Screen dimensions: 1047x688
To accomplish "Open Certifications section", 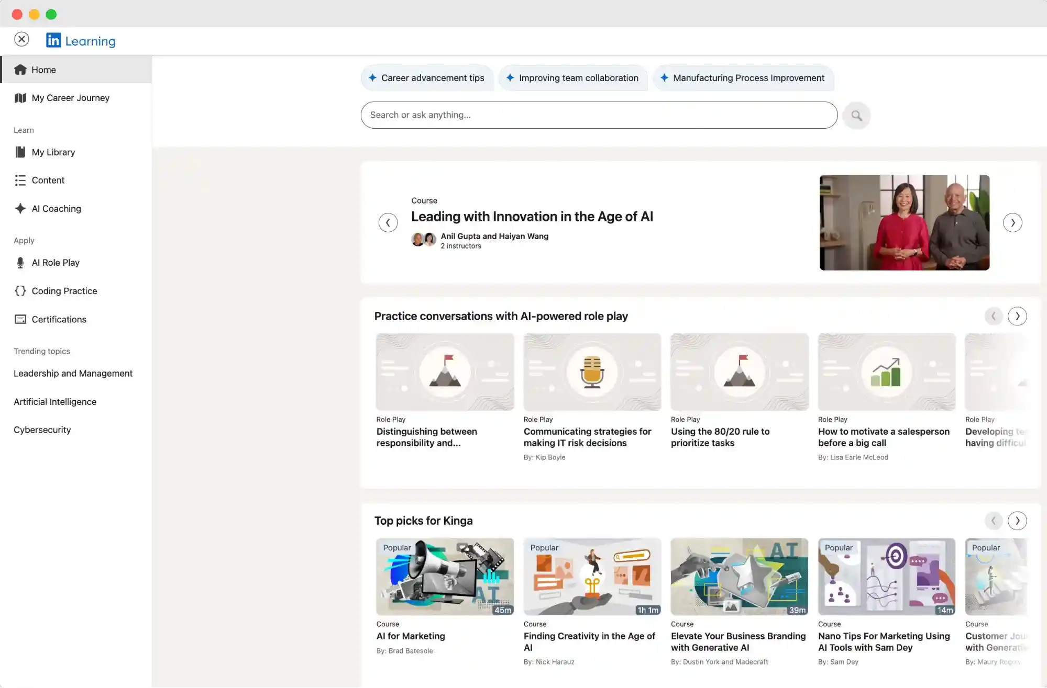I will 76,319.
